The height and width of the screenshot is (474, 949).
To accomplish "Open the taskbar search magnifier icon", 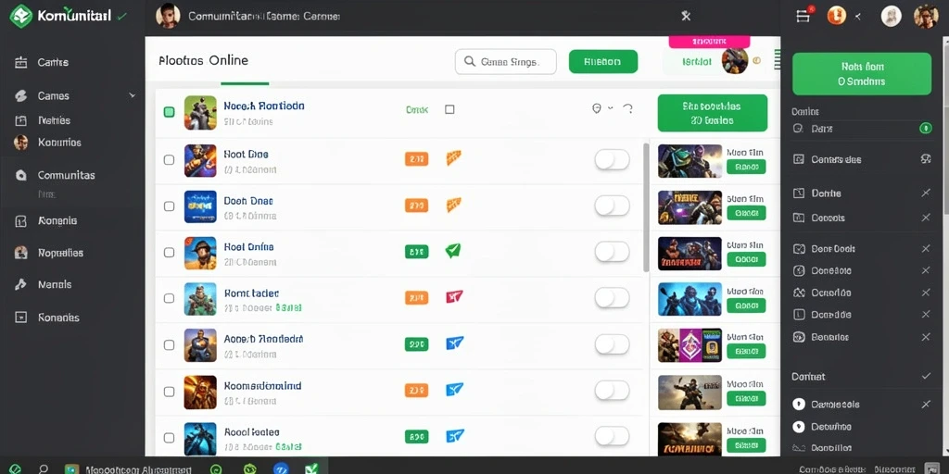I will point(43,468).
